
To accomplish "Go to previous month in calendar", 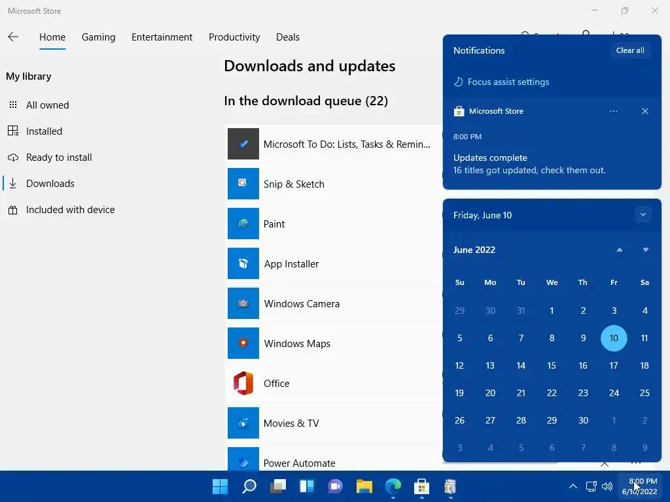I will click(619, 250).
